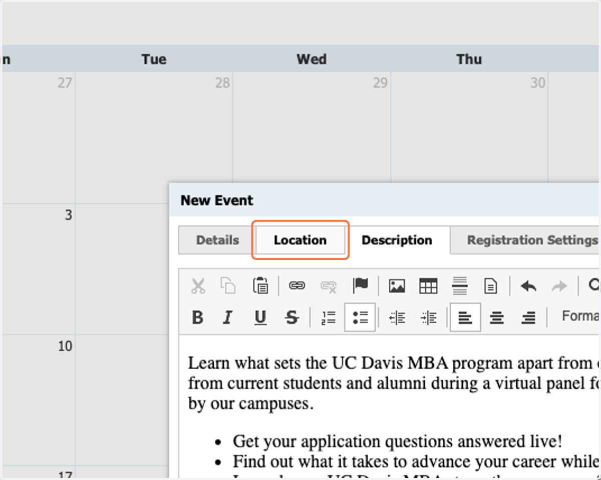
Task: Click the 'Get your application questions' bullet
Action: (397, 441)
